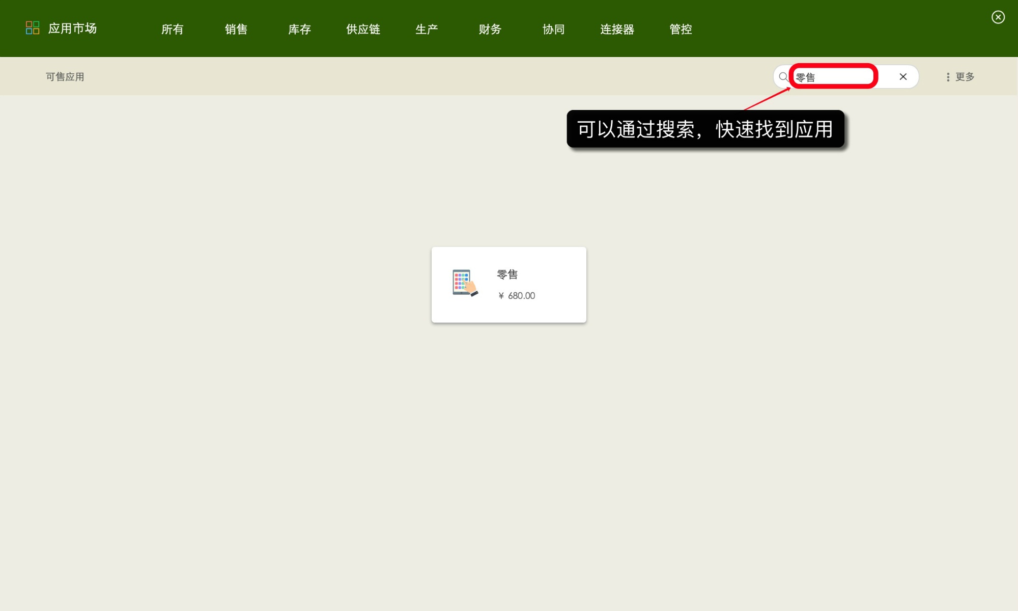Screen dimensions: 1018x611
Task: Select the 所有 category tab
Action: pyautogui.click(x=173, y=29)
